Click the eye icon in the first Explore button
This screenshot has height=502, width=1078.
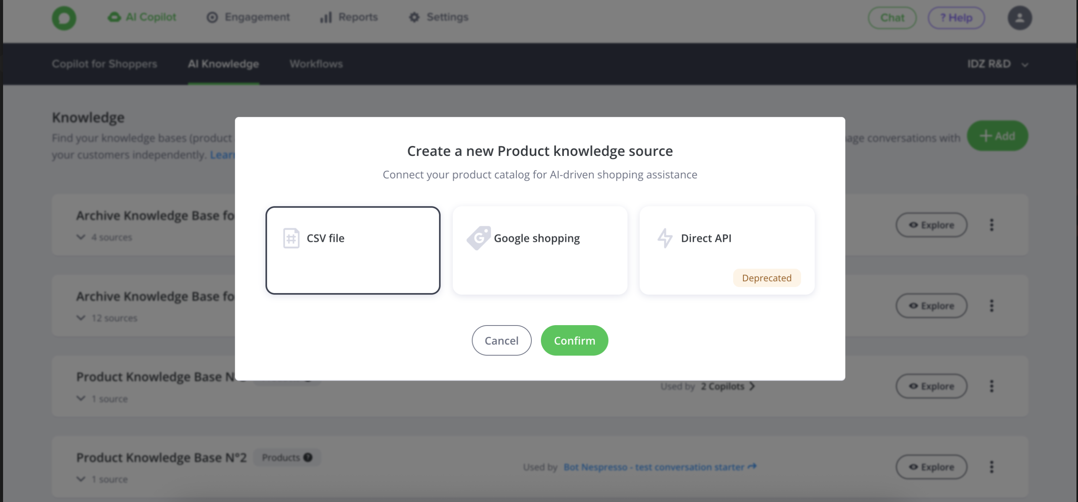click(913, 225)
